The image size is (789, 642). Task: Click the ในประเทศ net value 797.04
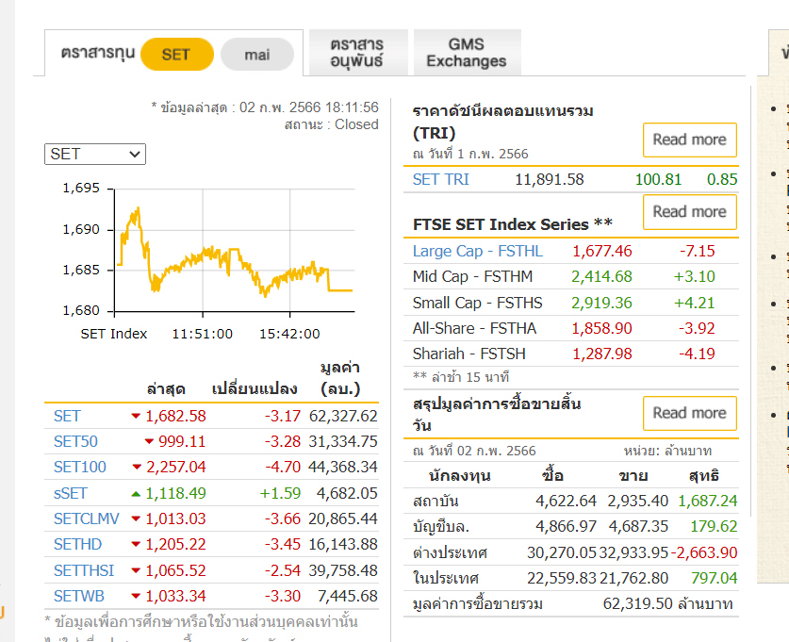[714, 578]
